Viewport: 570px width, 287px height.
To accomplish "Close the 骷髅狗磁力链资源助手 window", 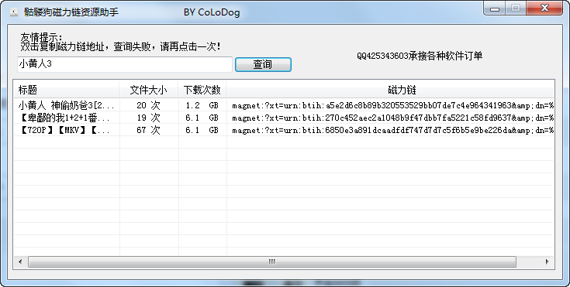I will (x=544, y=9).
